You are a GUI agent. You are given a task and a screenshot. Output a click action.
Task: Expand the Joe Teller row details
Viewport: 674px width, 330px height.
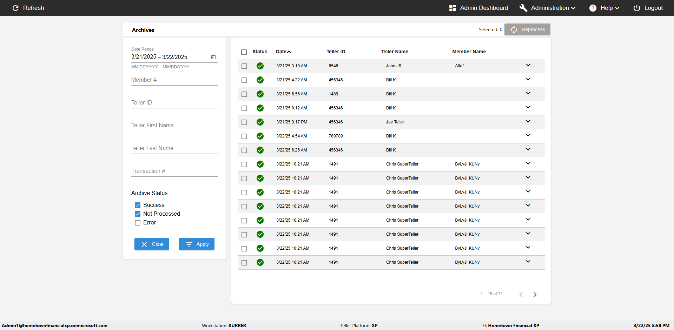[x=528, y=121]
